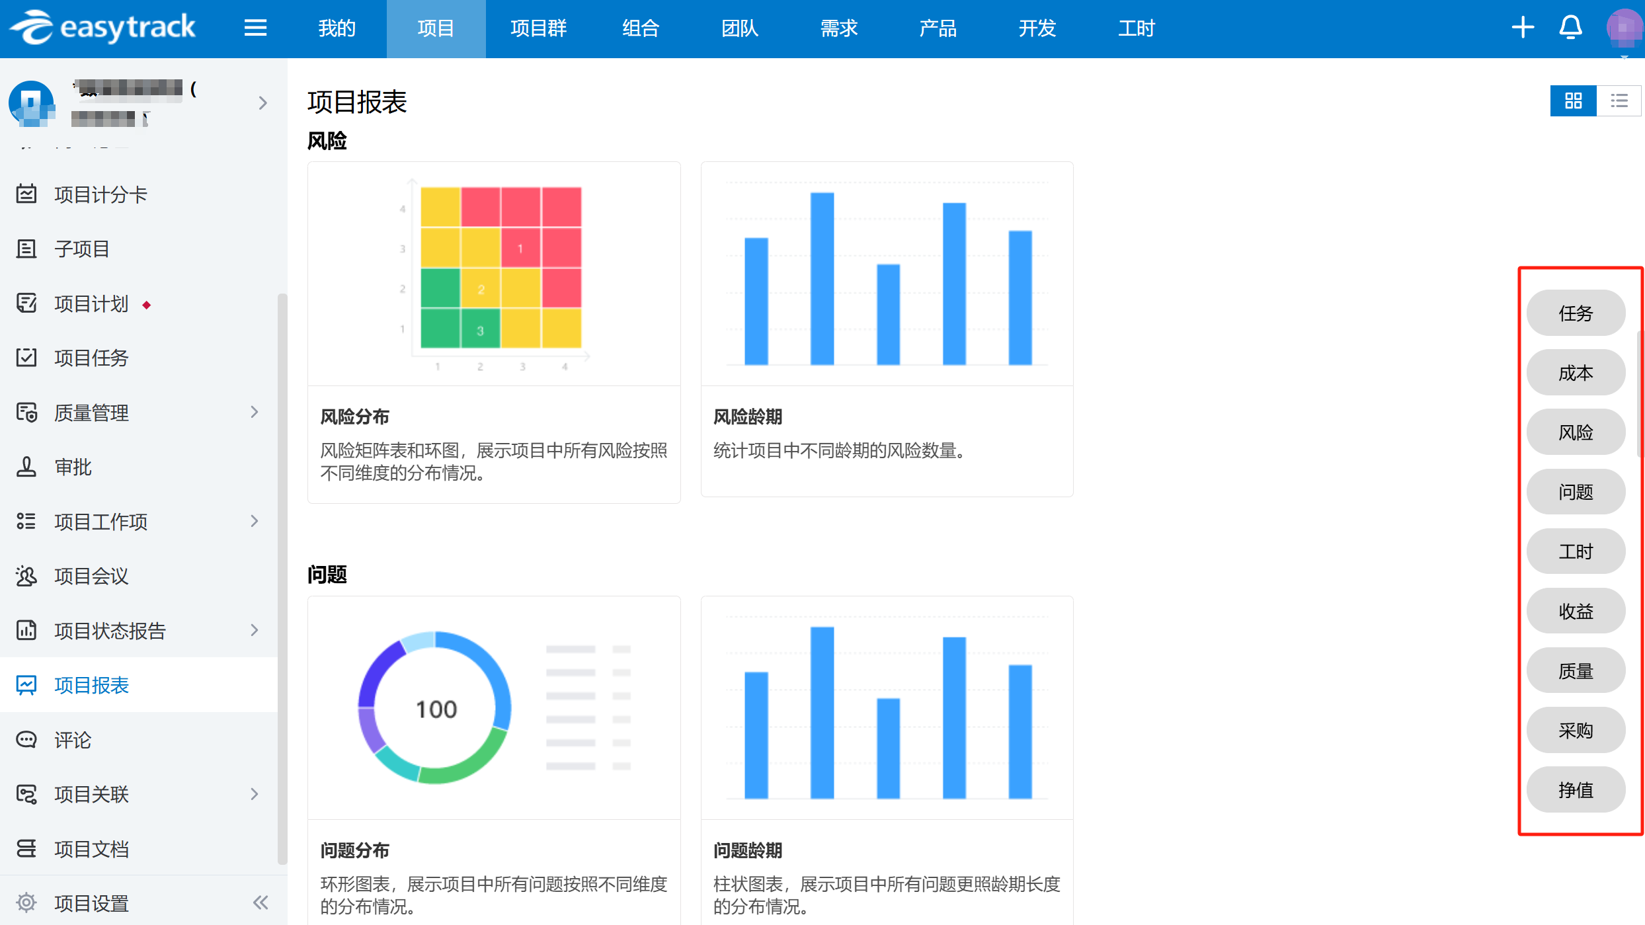Viewport: 1645px width, 925px height.
Task: Open 项目设置 gear icon
Action: point(26,903)
